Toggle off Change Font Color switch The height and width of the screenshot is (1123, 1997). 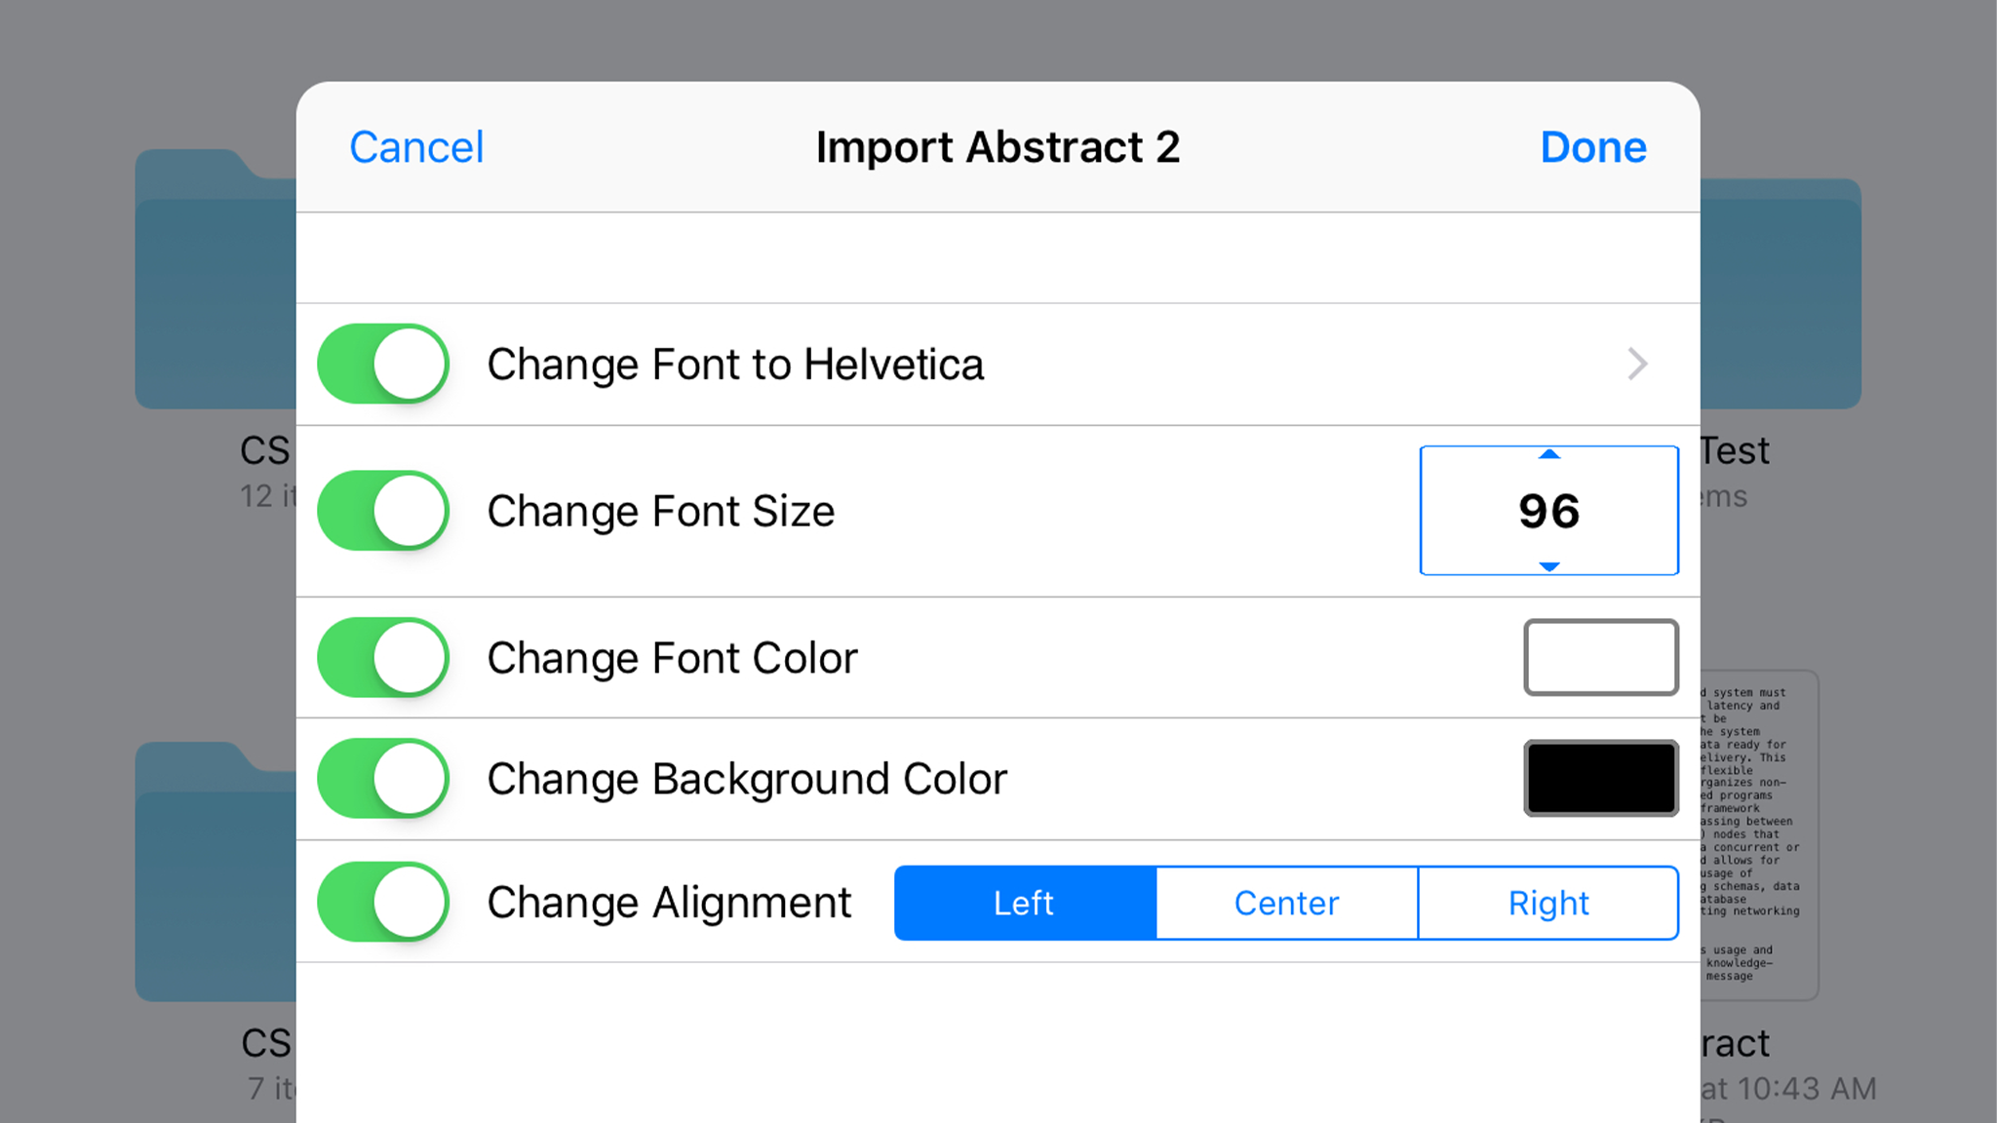[x=385, y=657]
